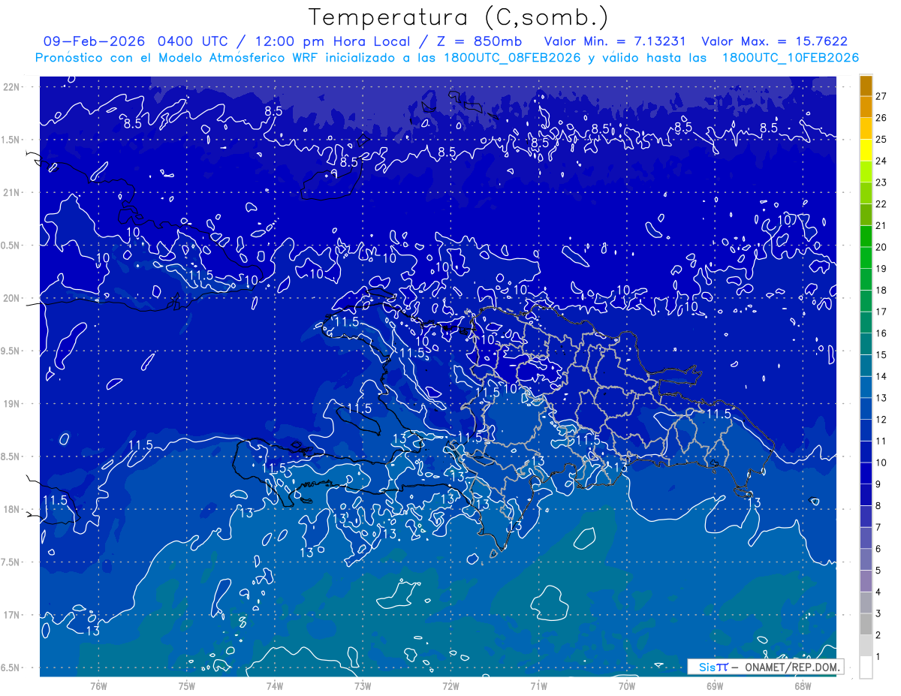This screenshot has height=696, width=901.
Task: Click the legend label "24"
Action: point(881,161)
